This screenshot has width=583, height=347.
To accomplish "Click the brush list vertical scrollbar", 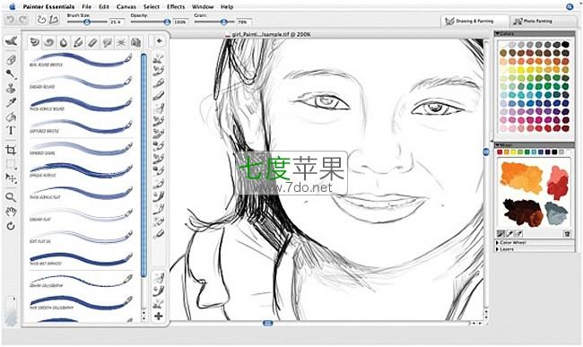I will pyautogui.click(x=144, y=165).
